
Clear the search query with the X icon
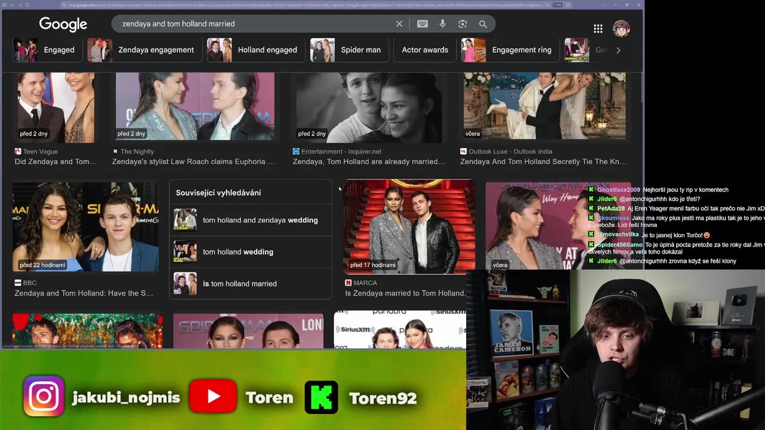[399, 24]
